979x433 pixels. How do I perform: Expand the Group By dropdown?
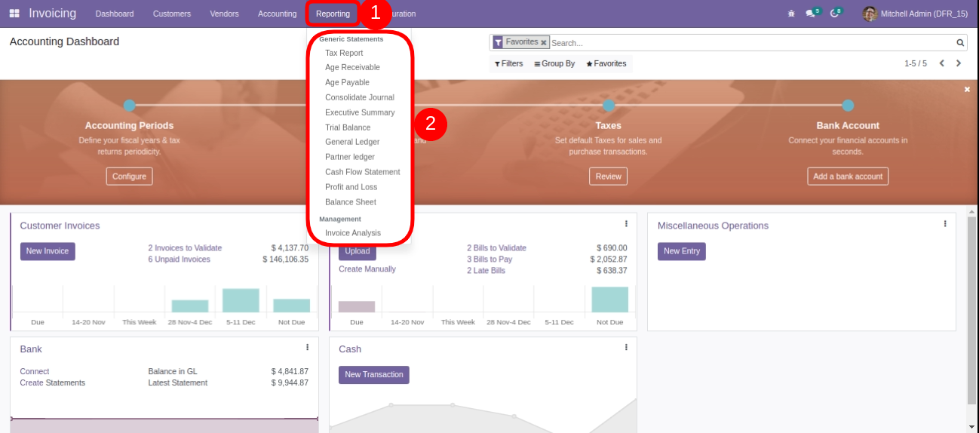pyautogui.click(x=554, y=63)
